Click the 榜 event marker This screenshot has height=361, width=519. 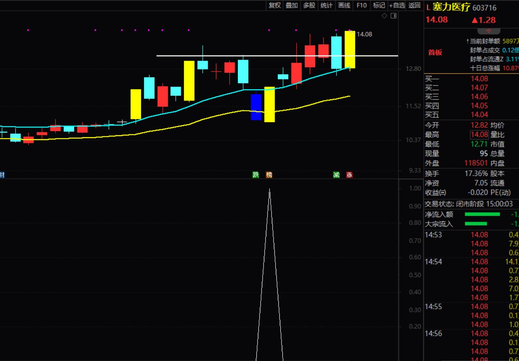tap(269, 175)
